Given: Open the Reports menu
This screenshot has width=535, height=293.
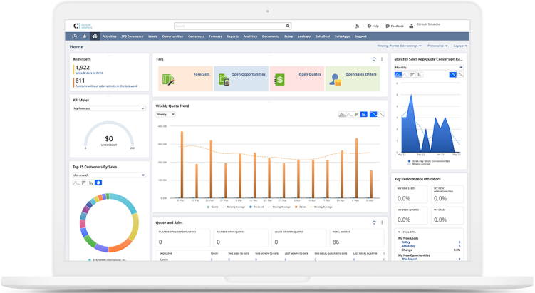Looking at the screenshot, I should pyautogui.click(x=232, y=36).
